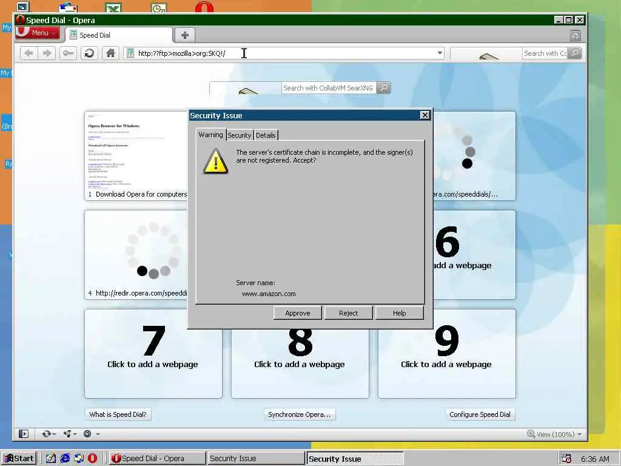Open the Windows Start menu
This screenshot has height=466, width=621.
coord(19,459)
